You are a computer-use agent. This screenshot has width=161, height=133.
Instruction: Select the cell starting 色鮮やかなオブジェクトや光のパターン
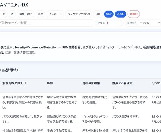click(x=130, y=102)
